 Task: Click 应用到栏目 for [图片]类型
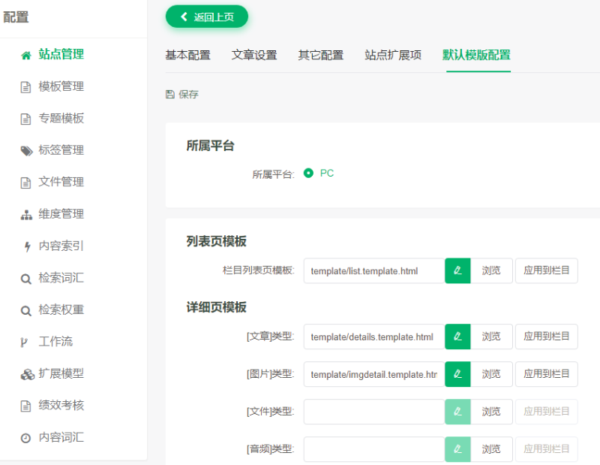pyautogui.click(x=546, y=374)
